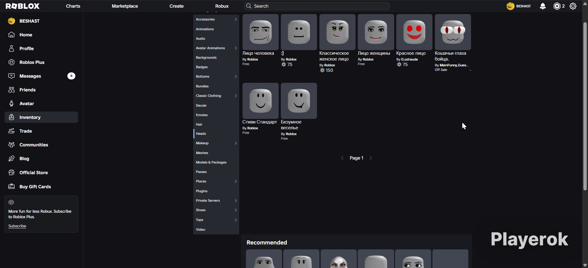Open the Лицо женщины head thumbnail

pos(376,32)
